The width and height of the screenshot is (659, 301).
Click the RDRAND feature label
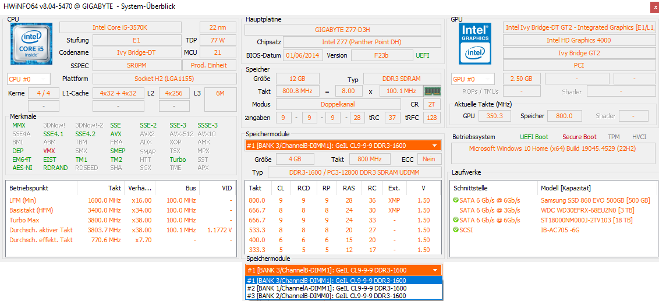54,167
